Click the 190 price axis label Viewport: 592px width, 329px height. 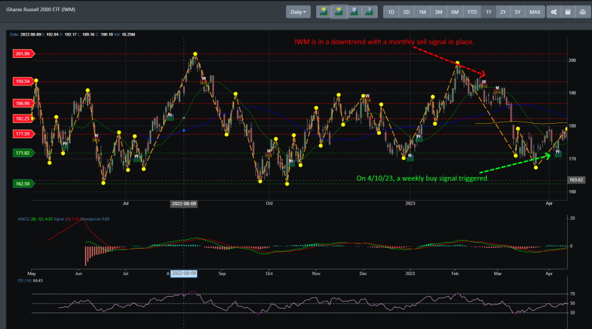(572, 93)
